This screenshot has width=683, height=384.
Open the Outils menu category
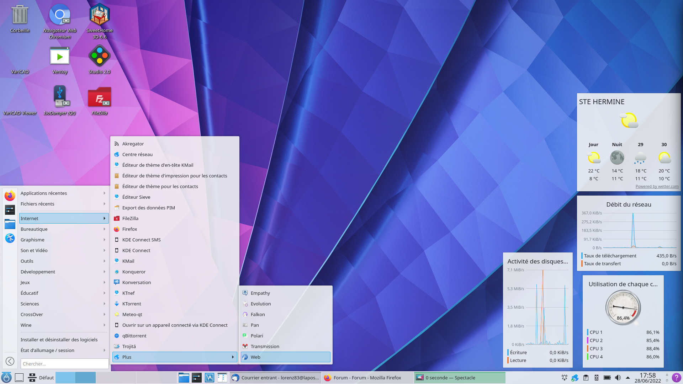coord(64,261)
